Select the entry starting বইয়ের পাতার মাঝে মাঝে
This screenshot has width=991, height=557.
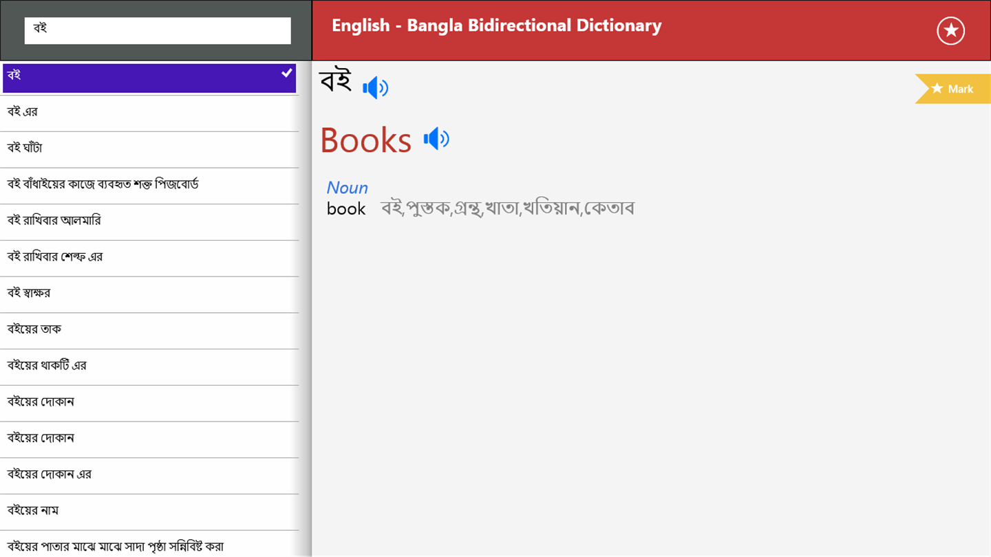[149, 545]
